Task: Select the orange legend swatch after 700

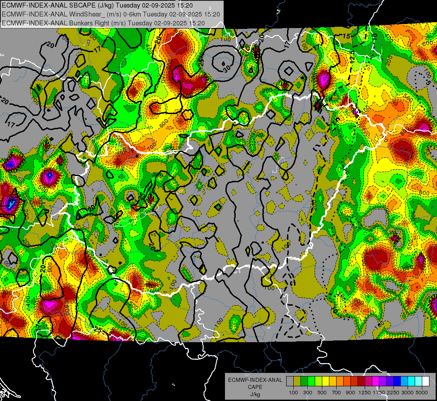Action: pos(340,381)
